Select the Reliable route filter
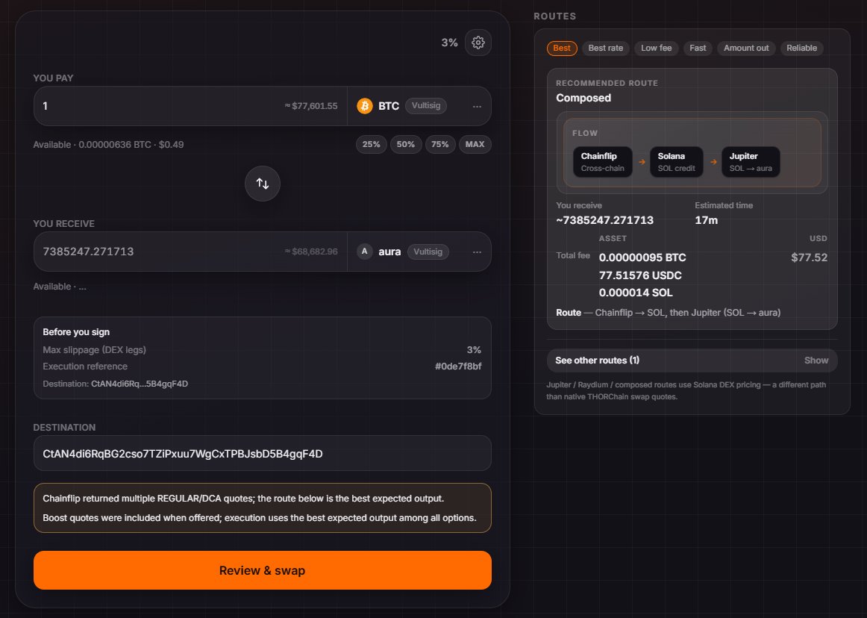867x618 pixels. point(802,48)
